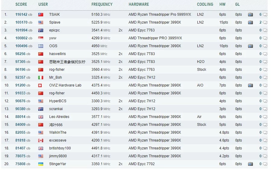Sort by the COOLING column header

(x=205, y=4)
